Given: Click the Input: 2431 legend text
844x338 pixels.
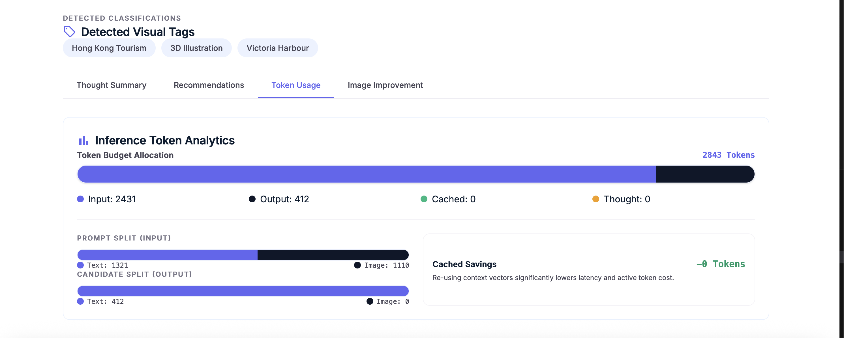Looking at the screenshot, I should [x=112, y=199].
